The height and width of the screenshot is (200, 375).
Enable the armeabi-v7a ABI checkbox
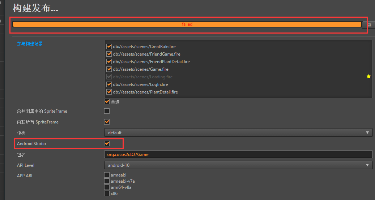tap(107, 181)
